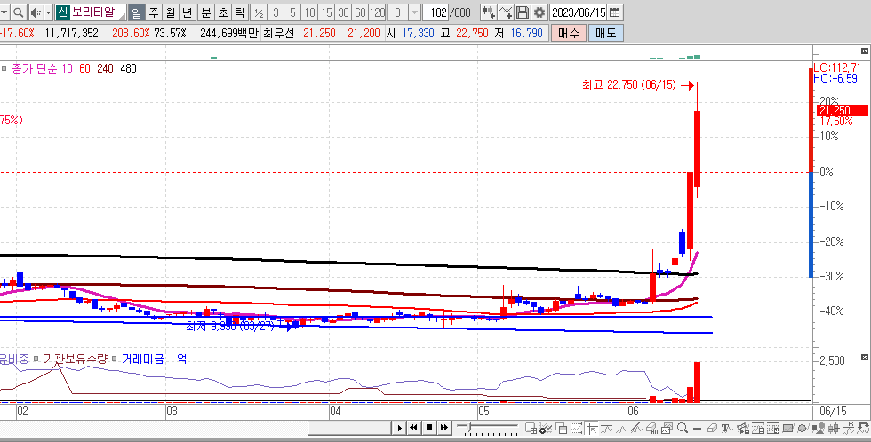This screenshot has width=871, height=442.
Task: Select the horizontal line drawing tool
Action: [x=697, y=428]
